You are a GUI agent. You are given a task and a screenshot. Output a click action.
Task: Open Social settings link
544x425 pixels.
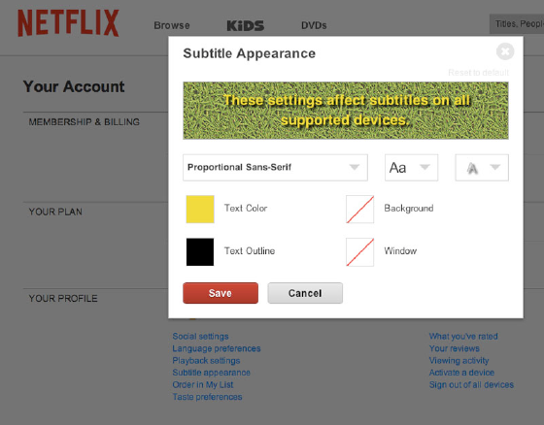coord(200,337)
